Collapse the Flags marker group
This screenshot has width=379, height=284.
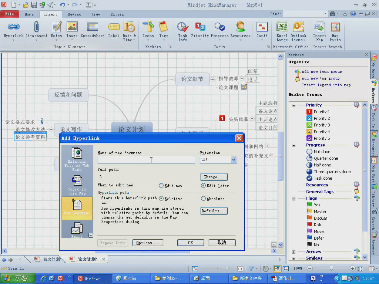click(294, 199)
